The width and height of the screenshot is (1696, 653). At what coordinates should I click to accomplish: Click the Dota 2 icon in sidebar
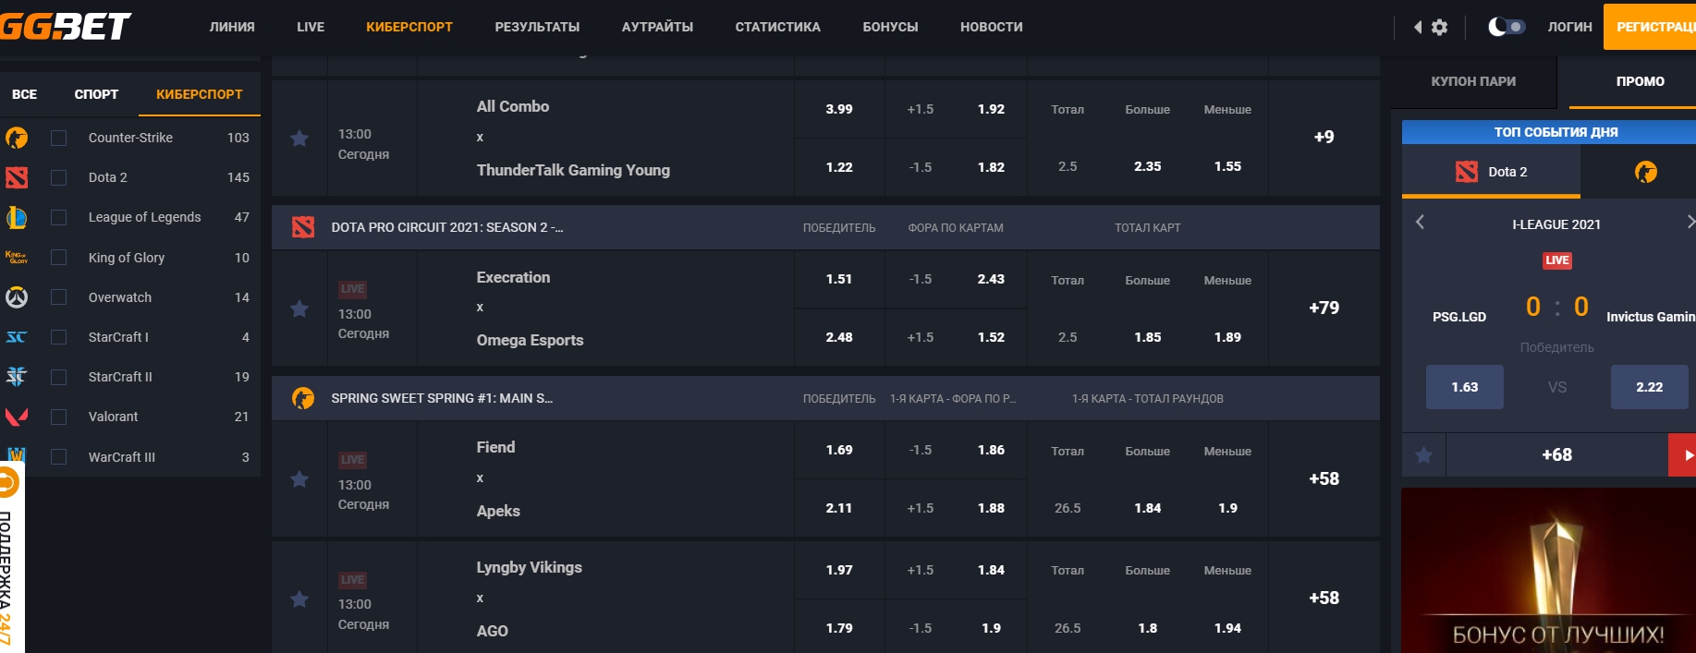pyautogui.click(x=17, y=177)
